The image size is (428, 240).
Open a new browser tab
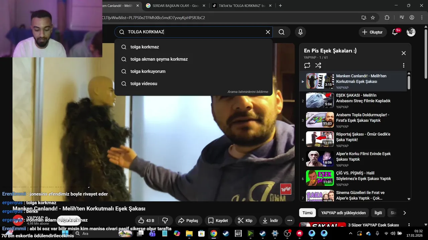pos(280,6)
